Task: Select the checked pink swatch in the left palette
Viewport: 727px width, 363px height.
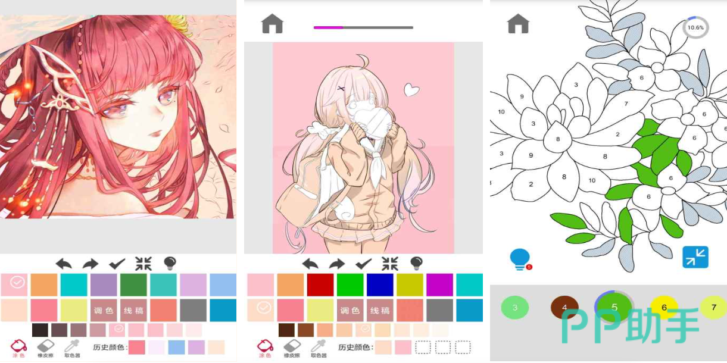Action: click(14, 284)
